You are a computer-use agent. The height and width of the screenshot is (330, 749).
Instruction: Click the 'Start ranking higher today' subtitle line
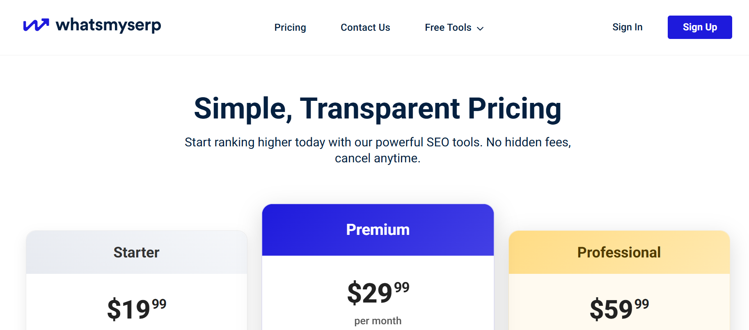378,142
